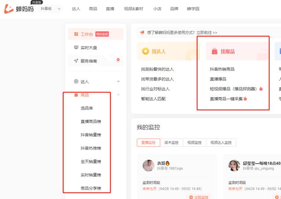Select the 直播监控 tab
This screenshot has height=199, width=281.
tap(148, 143)
